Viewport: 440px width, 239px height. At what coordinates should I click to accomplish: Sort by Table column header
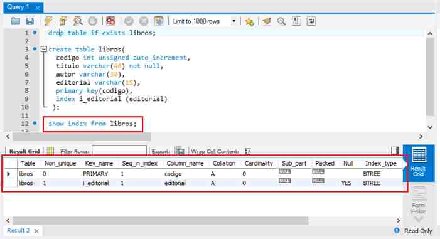[28, 163]
